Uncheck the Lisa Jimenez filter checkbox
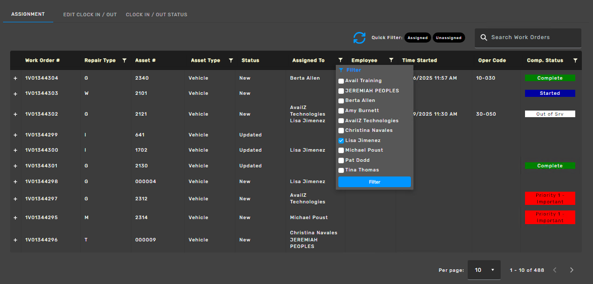593x284 pixels. (341, 140)
